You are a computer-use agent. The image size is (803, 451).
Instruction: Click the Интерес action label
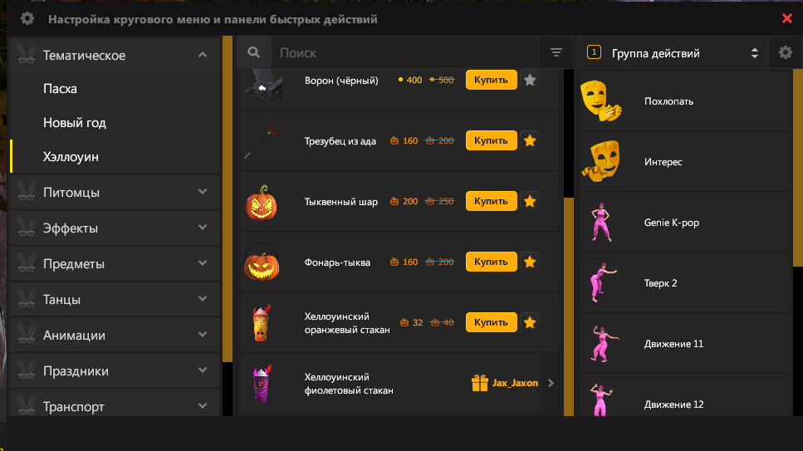click(x=663, y=161)
